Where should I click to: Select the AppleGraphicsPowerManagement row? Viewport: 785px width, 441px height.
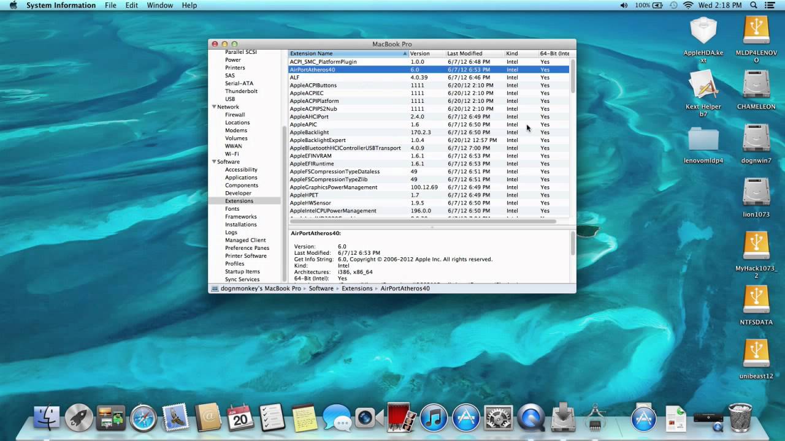click(x=429, y=187)
